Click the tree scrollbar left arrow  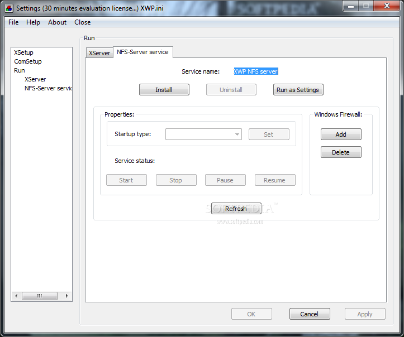point(16,296)
